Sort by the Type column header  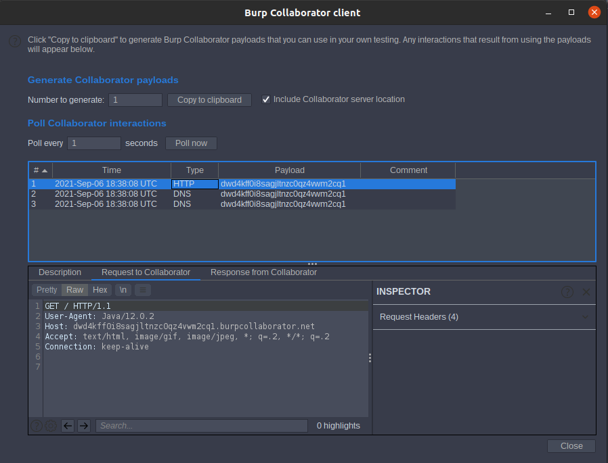point(194,170)
